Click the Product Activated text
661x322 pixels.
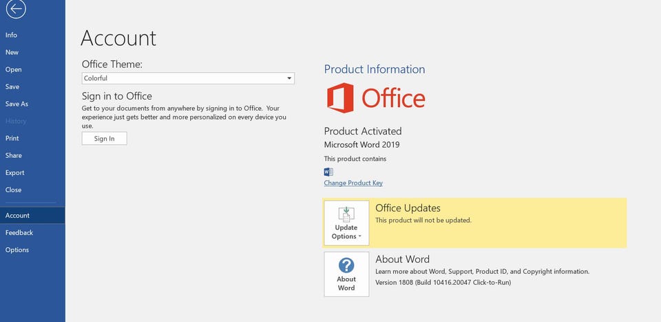pos(363,131)
